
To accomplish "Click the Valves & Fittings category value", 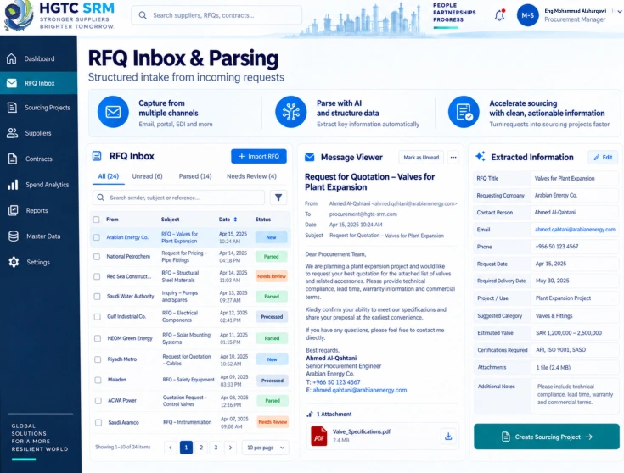I will coord(554,316).
